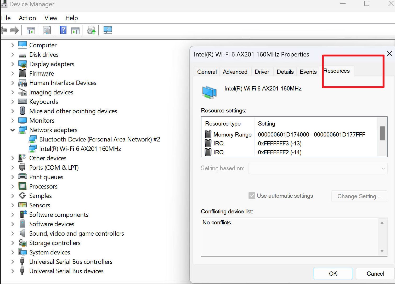395x284 pixels.
Task: Click the Mice and other pointing devices icon
Action: (x=22, y=111)
